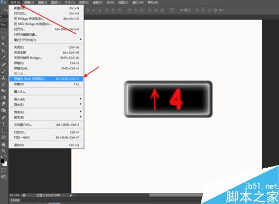Expand the 导出(E) submenu arrow
The width and height of the screenshot is (279, 204).
click(x=80, y=104)
